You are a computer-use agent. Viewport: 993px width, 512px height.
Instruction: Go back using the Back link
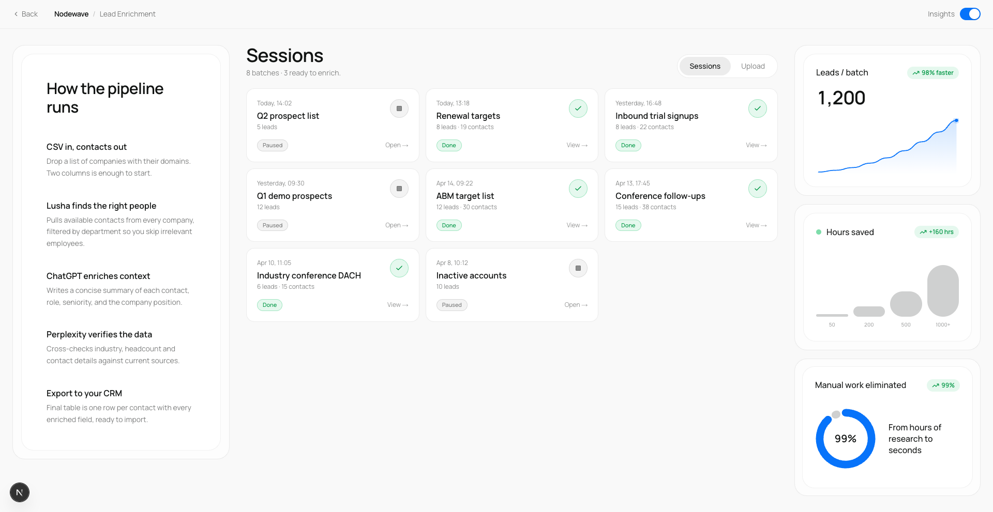pos(26,14)
